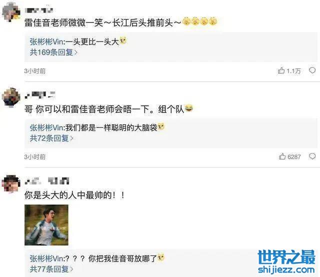The height and width of the screenshot is (277, 320).
Task: Open 张彬彬Vin profile in third reply
Action: click(46, 258)
